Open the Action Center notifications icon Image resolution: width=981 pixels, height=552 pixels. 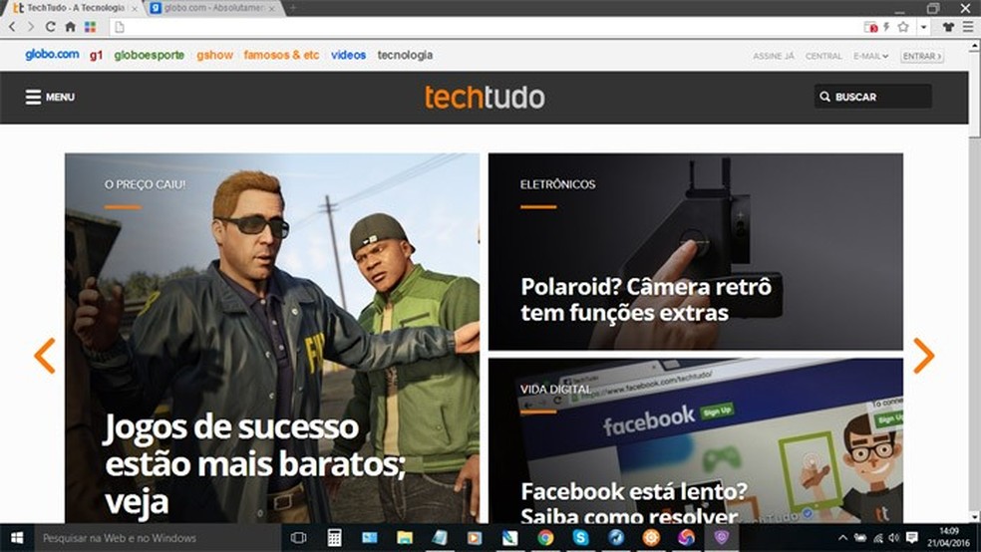(912, 538)
